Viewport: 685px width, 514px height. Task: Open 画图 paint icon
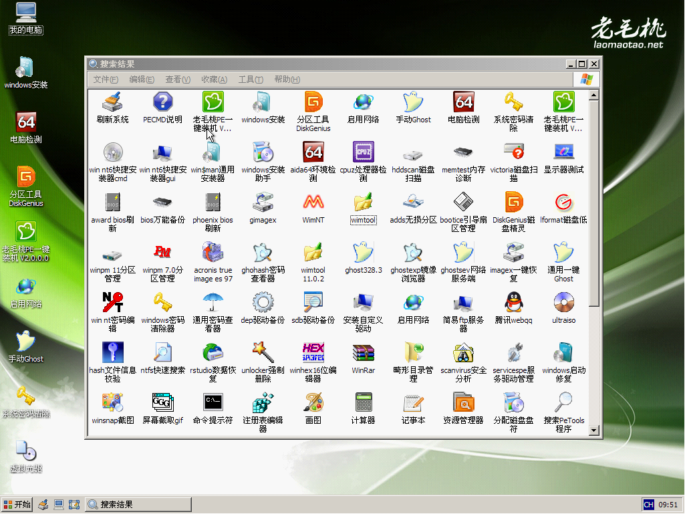(x=313, y=402)
